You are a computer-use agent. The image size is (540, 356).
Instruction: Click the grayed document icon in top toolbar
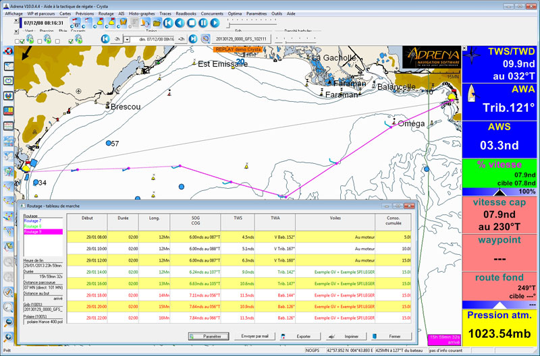pos(134,23)
